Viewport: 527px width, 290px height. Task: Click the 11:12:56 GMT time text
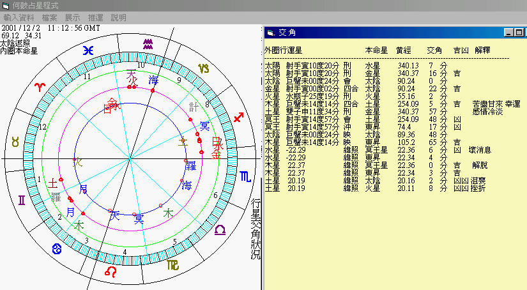[74, 28]
